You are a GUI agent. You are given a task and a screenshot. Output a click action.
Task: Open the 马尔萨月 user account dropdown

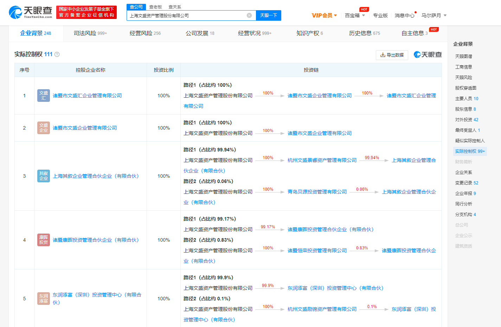(434, 15)
